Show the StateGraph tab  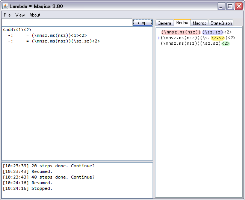tap(221, 23)
